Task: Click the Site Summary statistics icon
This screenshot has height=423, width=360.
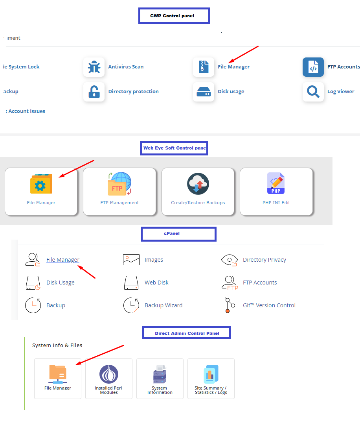Action: (211, 374)
